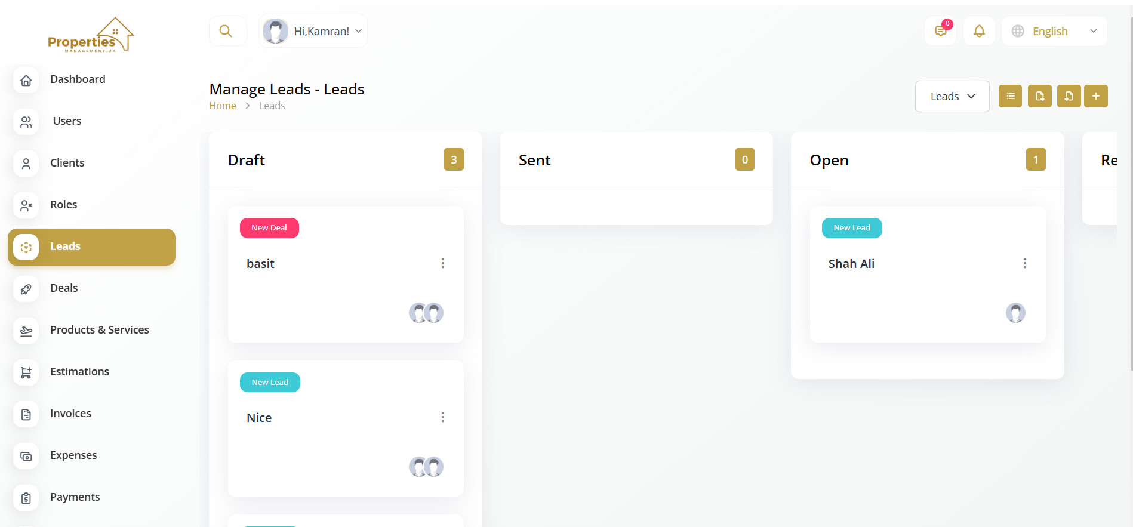Expand the English language dropdown
Viewport: 1133px width, 527px height.
coord(1054,31)
